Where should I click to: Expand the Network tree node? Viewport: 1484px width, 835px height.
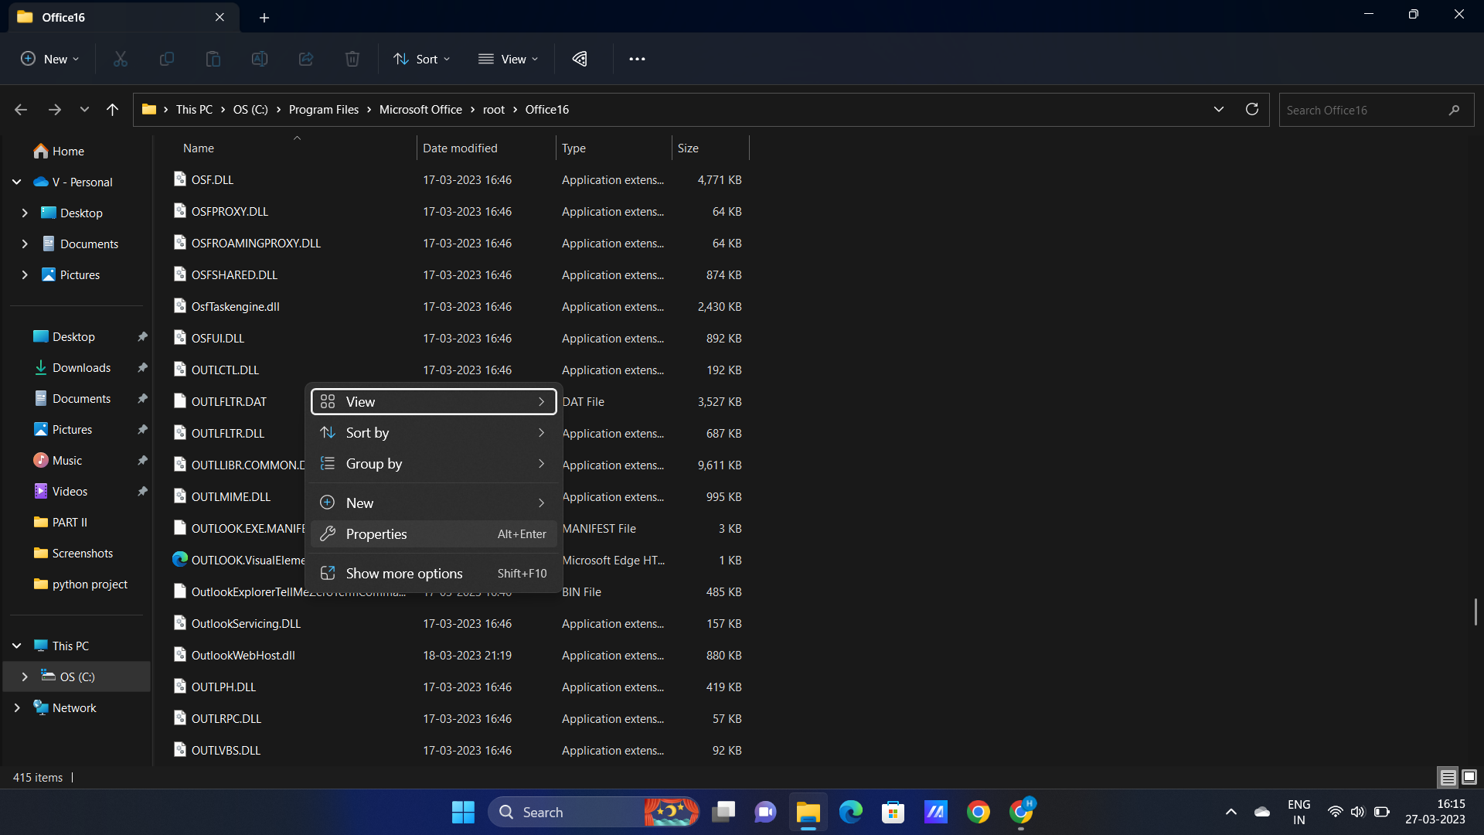[16, 708]
